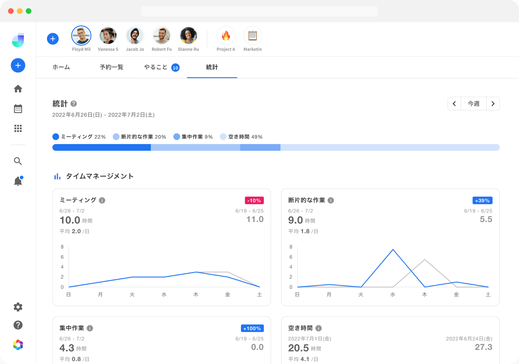This screenshot has width=519, height=364.
Task: Click the help question mark icon in sidebar
Action: [x=18, y=325]
